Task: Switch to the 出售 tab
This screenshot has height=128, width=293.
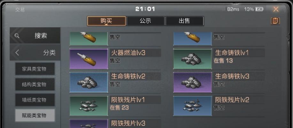Action: (184, 21)
